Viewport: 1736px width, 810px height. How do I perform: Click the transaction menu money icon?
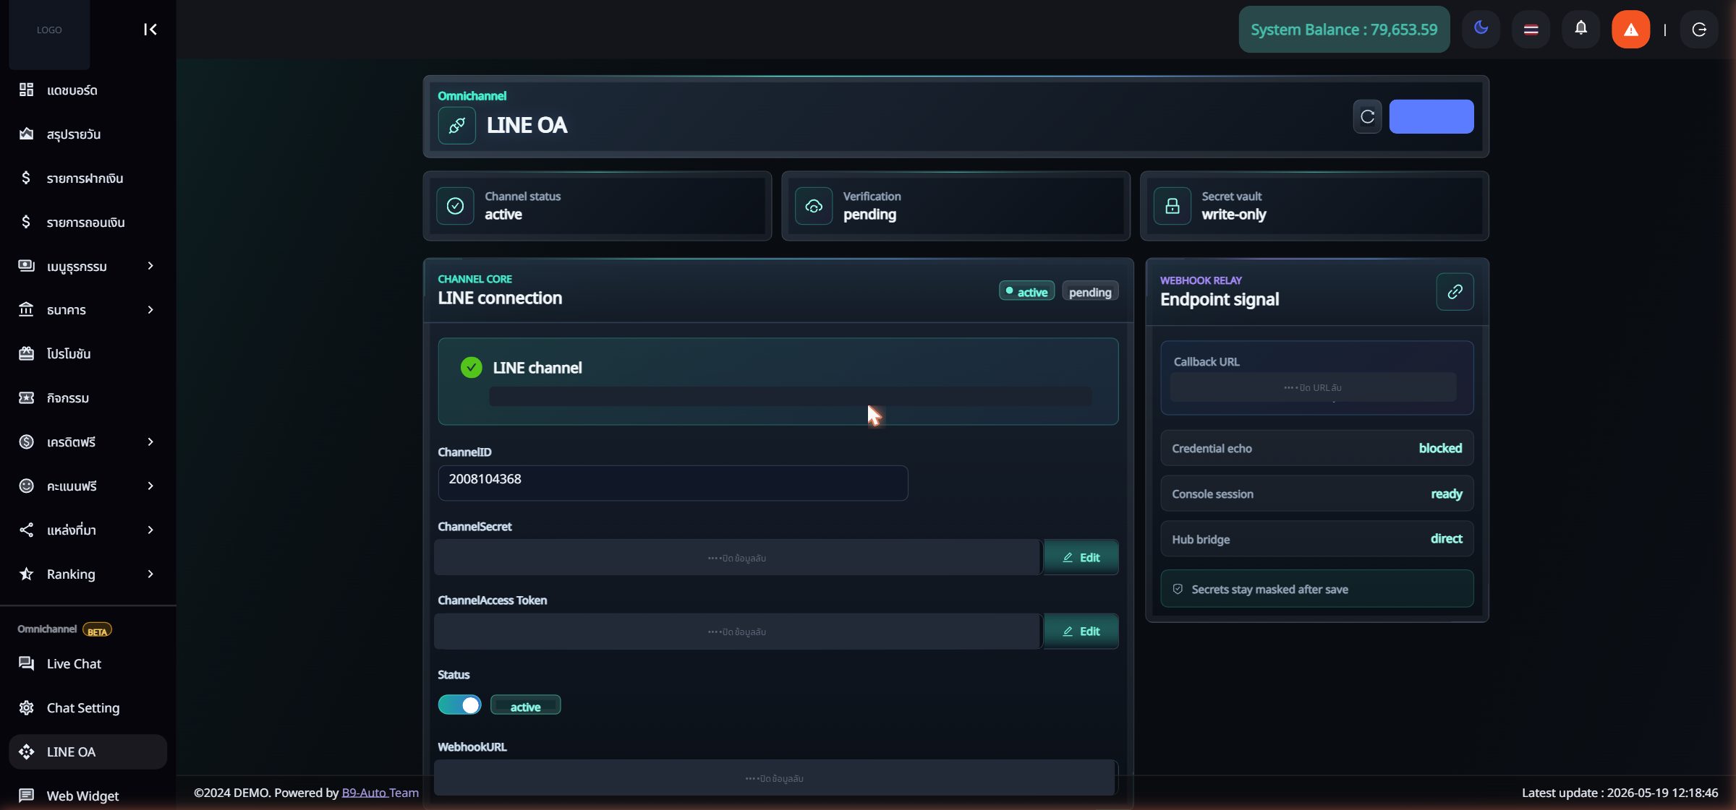[26, 265]
